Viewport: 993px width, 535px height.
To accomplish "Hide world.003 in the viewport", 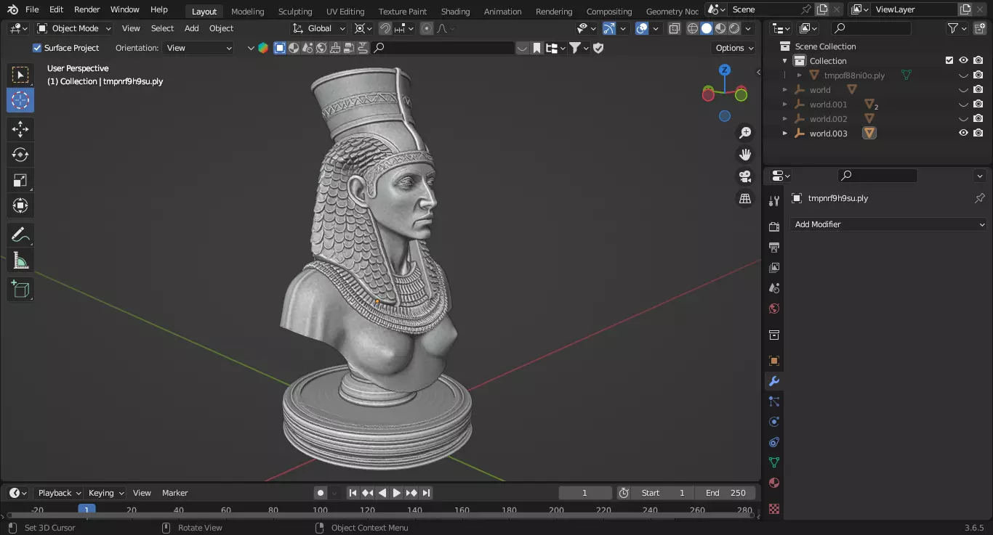I will click(x=963, y=133).
